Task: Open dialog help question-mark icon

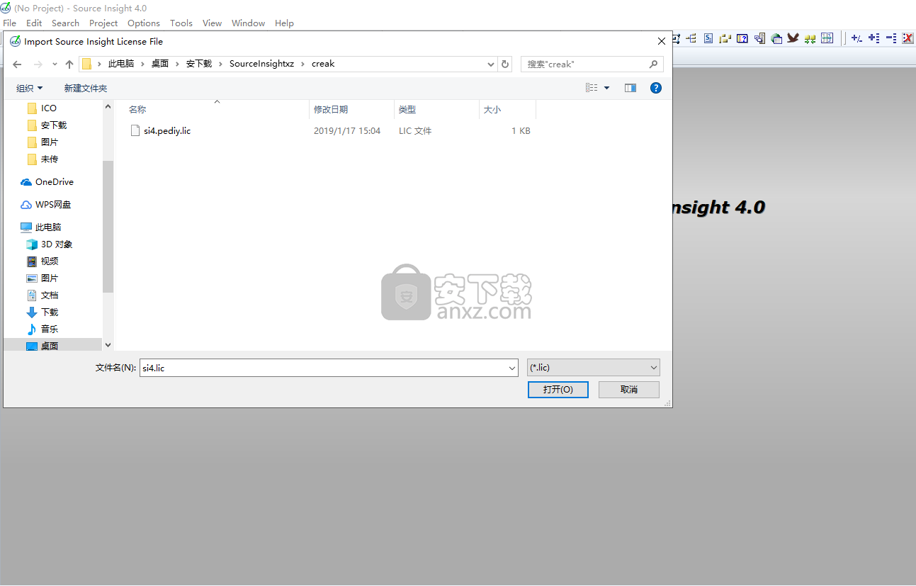Action: 656,88
